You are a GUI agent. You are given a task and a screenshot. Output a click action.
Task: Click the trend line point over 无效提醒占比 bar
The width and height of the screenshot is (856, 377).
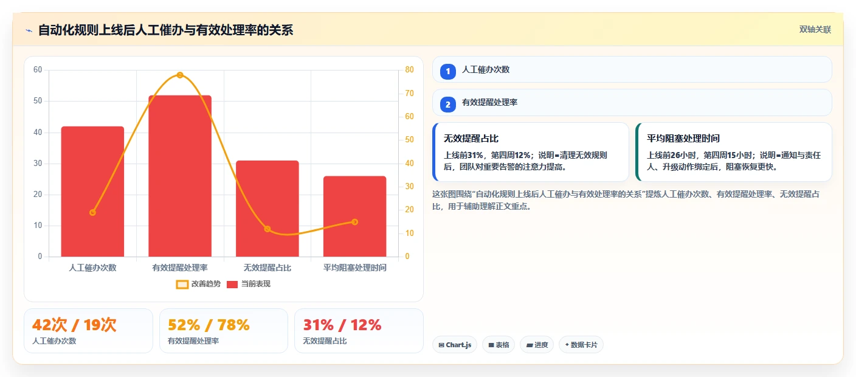pos(267,229)
